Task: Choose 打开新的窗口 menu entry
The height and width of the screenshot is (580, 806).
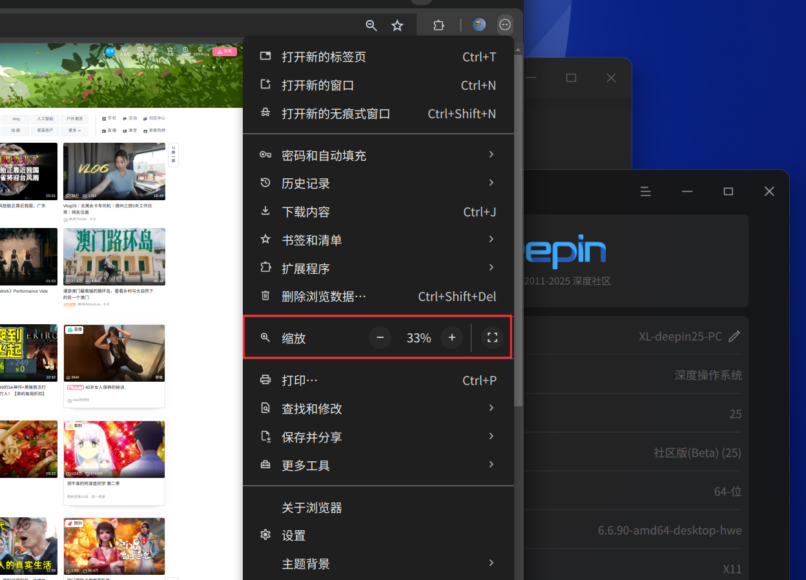Action: point(378,85)
